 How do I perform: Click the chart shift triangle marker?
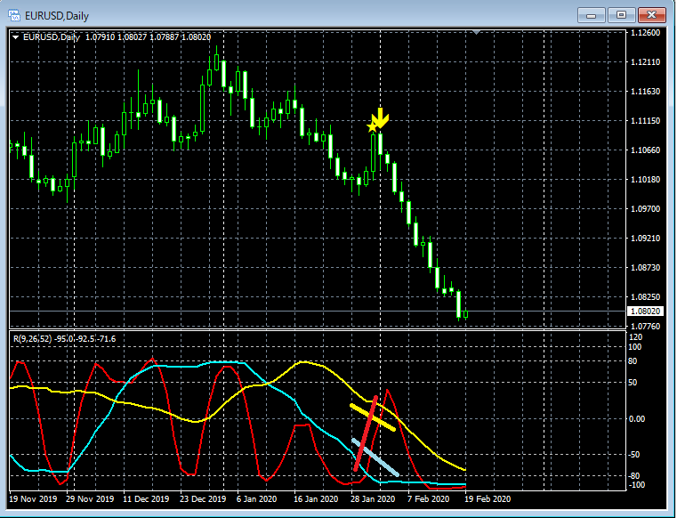pos(478,33)
